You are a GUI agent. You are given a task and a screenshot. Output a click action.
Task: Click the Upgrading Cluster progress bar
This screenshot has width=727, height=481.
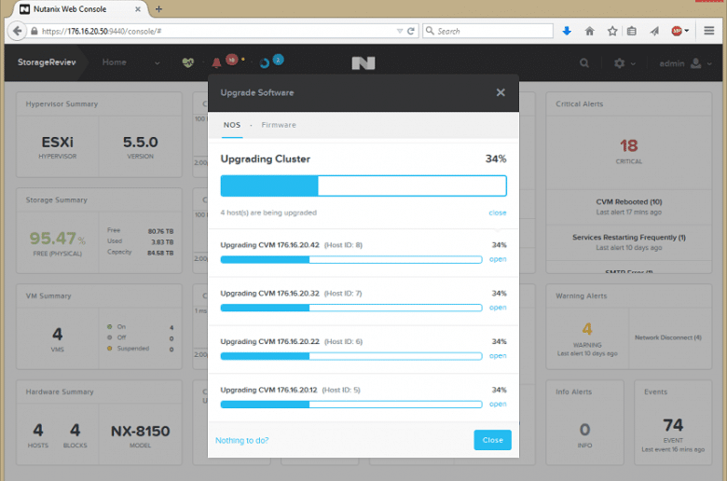363,186
